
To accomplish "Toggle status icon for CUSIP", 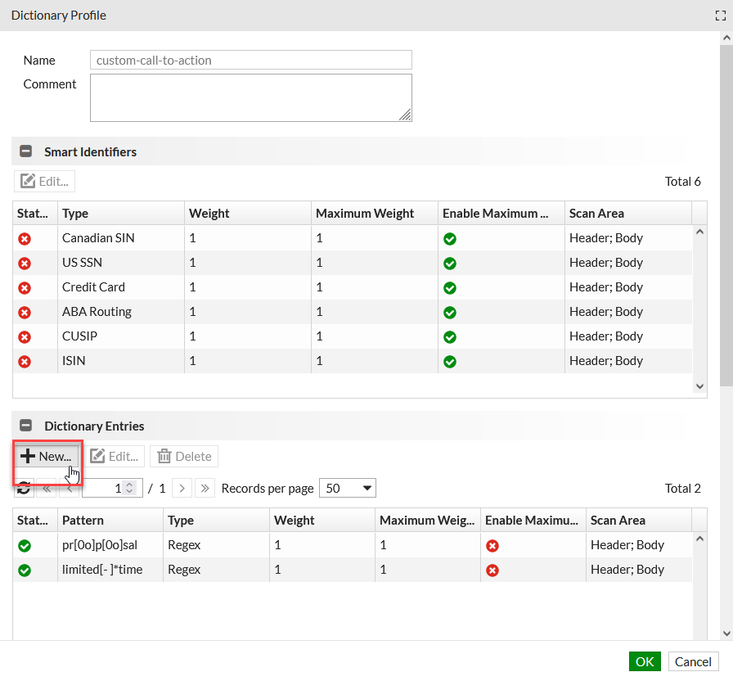I will [25, 336].
